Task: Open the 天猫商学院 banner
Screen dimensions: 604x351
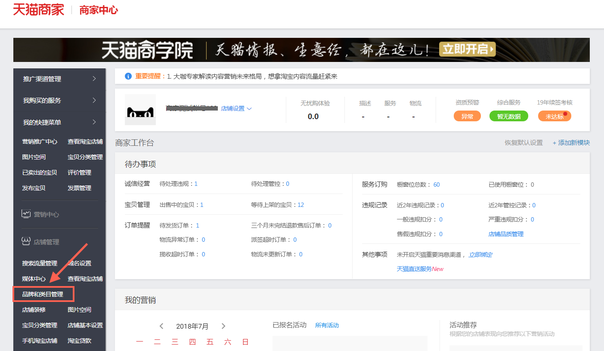Action: (x=301, y=50)
